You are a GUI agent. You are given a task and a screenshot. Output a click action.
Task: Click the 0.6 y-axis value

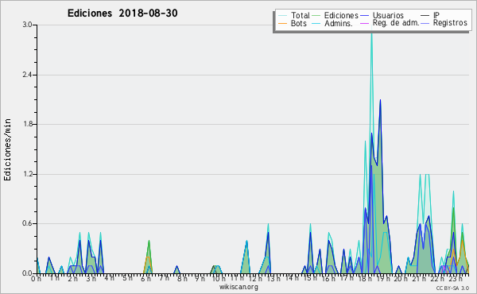tap(27, 223)
